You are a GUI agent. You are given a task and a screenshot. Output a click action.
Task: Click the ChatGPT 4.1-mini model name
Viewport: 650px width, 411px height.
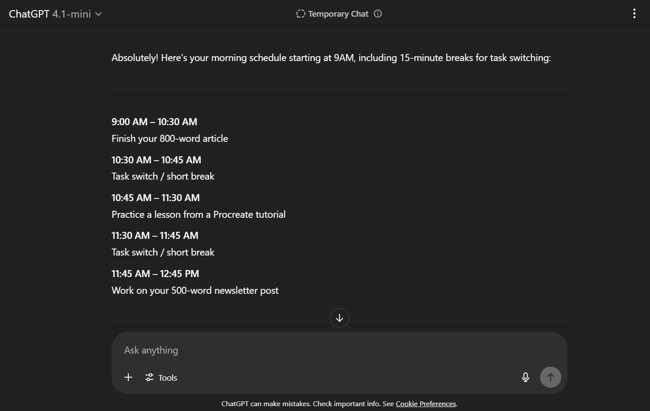coord(50,14)
